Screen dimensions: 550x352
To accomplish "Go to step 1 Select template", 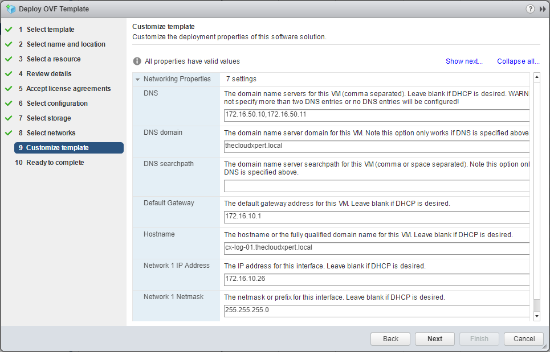I will click(x=50, y=30).
